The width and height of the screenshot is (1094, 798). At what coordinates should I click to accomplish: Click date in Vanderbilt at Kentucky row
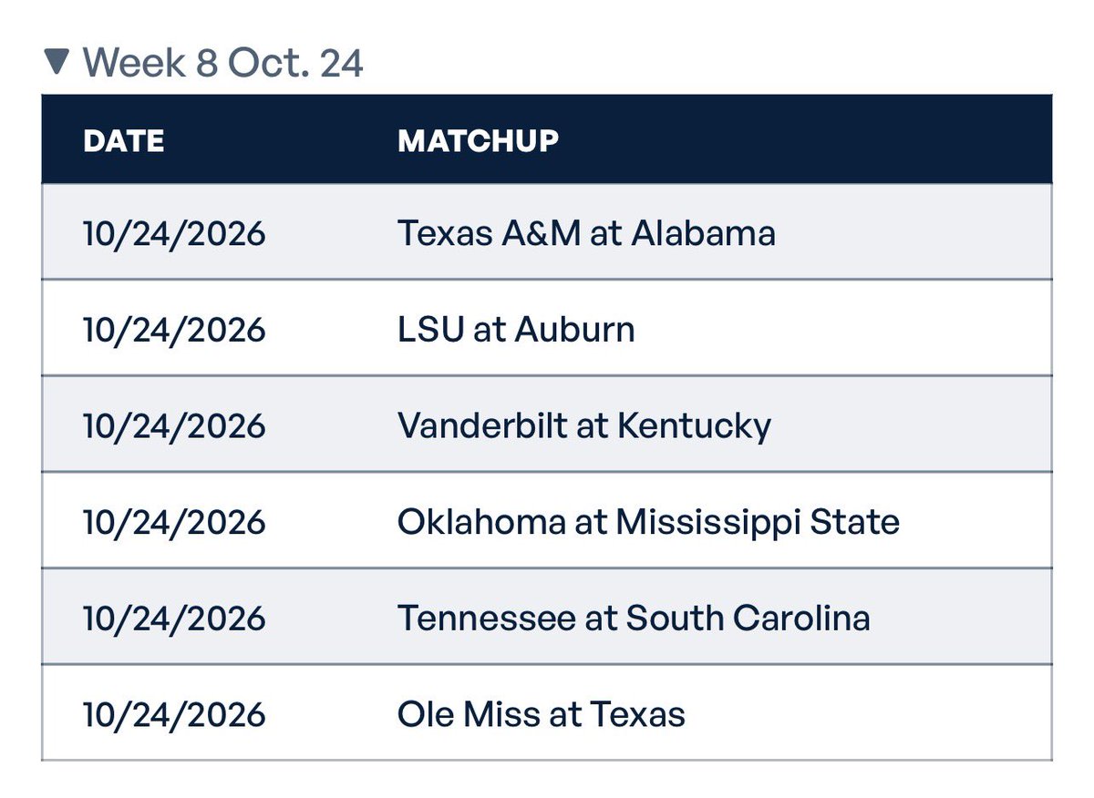[x=174, y=425]
